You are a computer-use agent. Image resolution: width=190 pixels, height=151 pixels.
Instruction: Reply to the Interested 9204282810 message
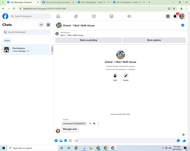click(94, 124)
